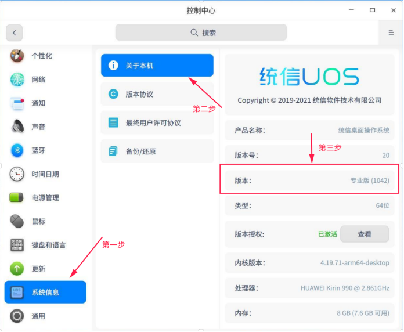Click the type value 64位
The width and height of the screenshot is (404, 332).
383,205
